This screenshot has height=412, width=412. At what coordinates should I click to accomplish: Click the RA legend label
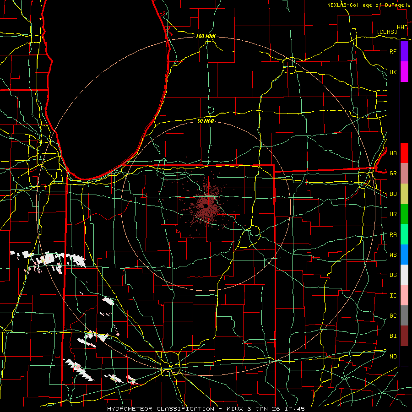click(x=393, y=235)
